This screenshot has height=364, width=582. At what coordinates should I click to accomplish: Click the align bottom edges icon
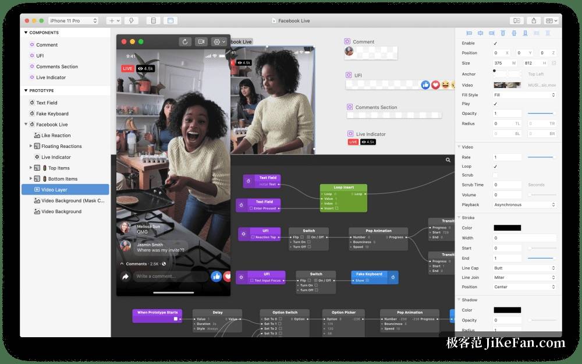click(525, 33)
